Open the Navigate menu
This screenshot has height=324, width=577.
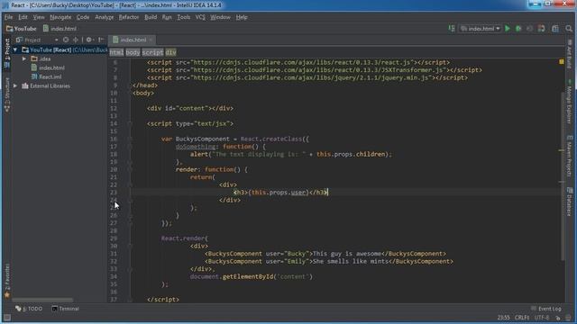(60, 17)
